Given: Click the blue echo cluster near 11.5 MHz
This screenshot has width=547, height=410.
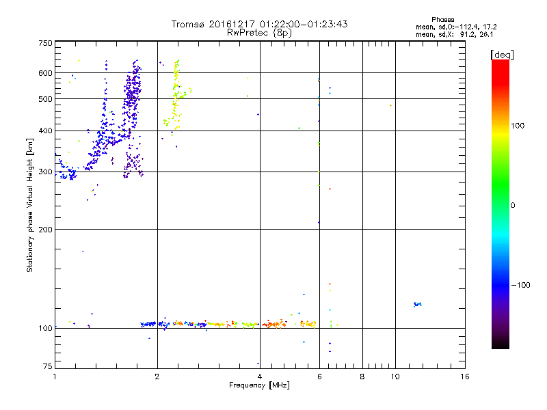Looking at the screenshot, I should click(x=418, y=304).
